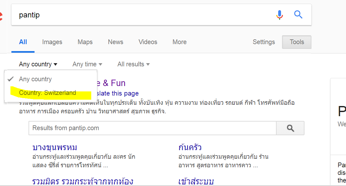
Task: Click the Translate this page link
Action: click(119, 93)
